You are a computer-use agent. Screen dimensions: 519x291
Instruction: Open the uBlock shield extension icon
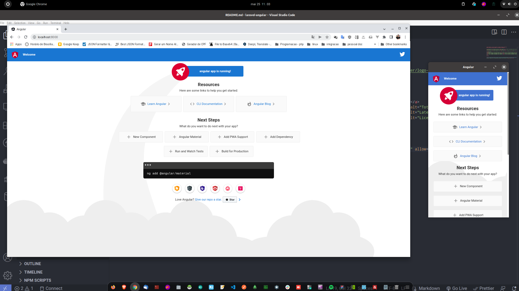point(349,37)
